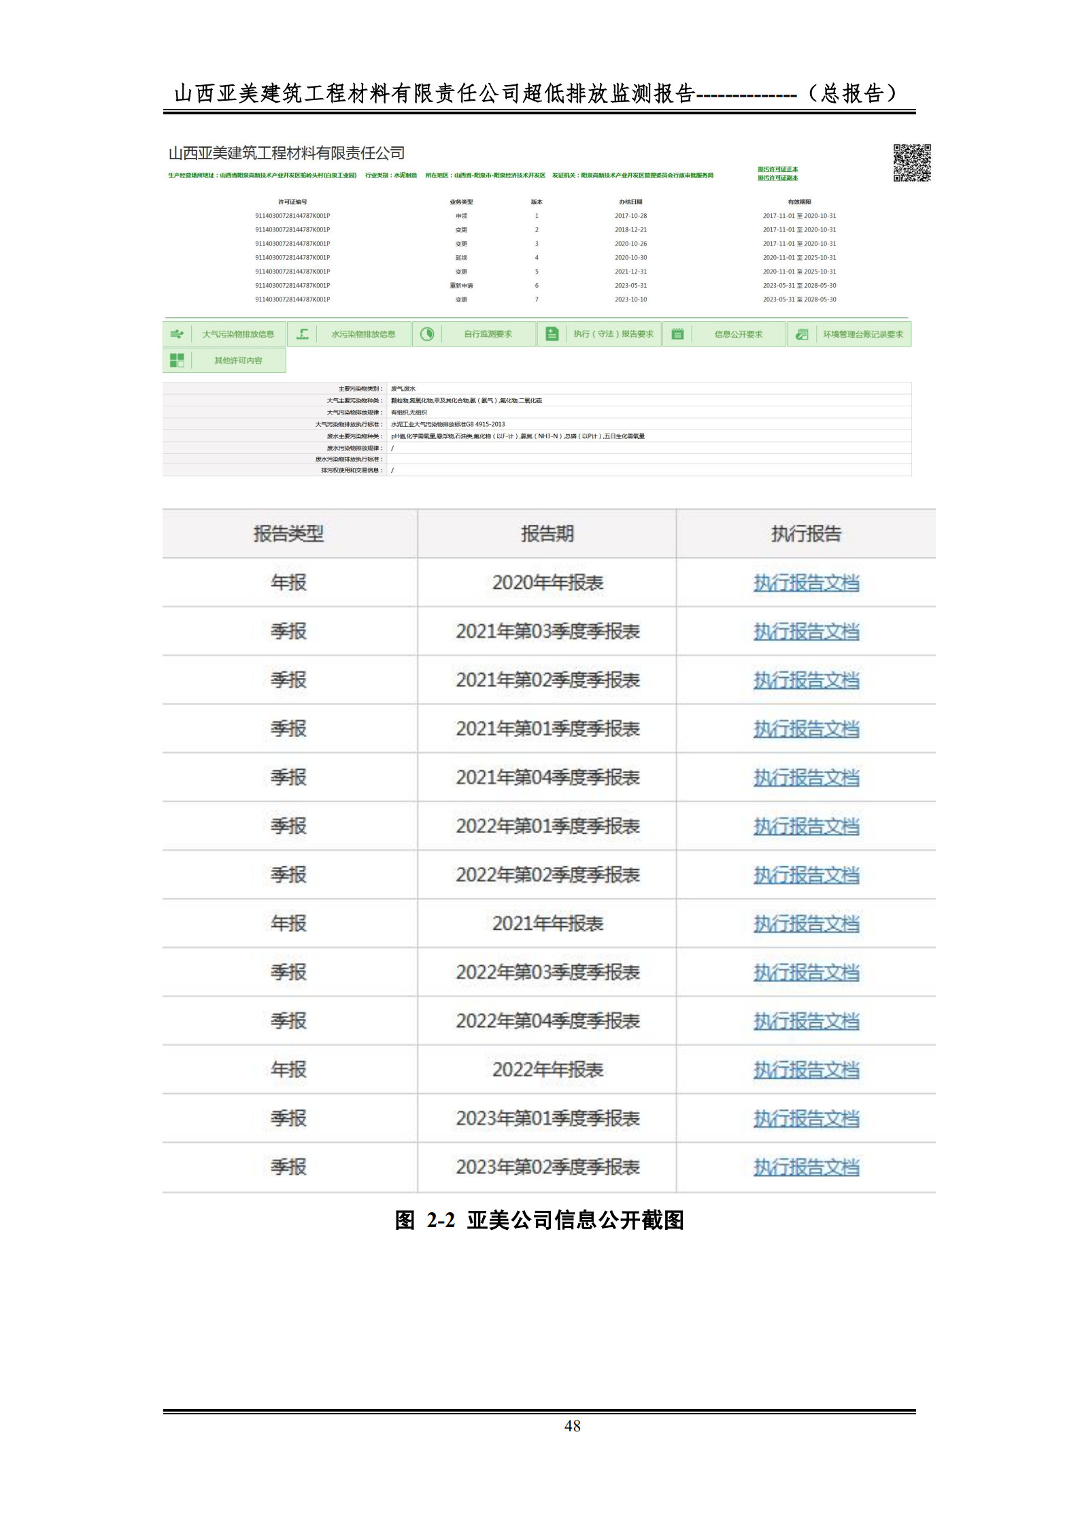1080x1528 pixels.
Task: Click the 2017-10-28 completion date
Action: [x=630, y=216]
